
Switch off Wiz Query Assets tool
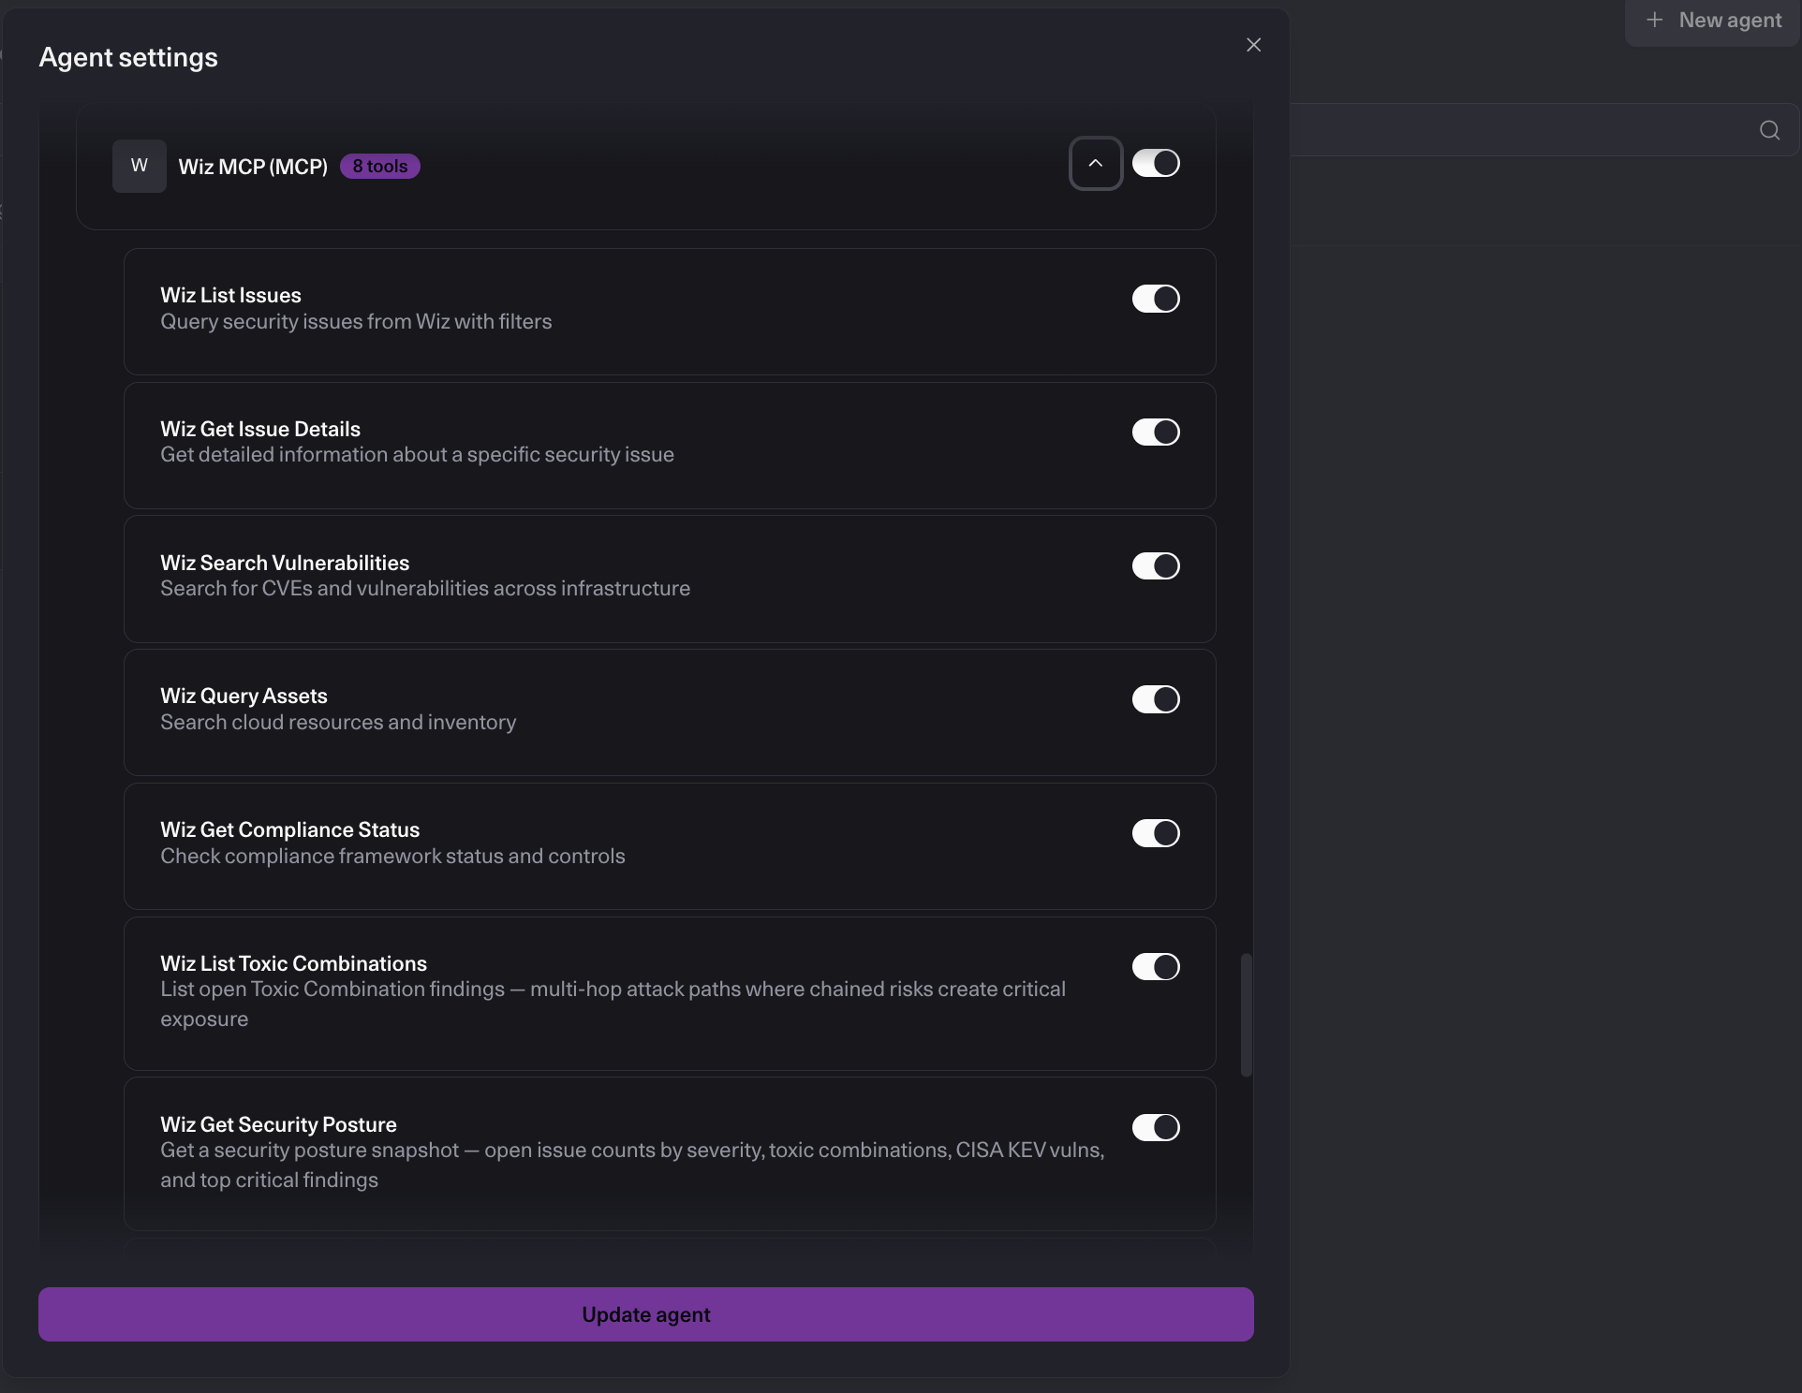click(x=1156, y=699)
